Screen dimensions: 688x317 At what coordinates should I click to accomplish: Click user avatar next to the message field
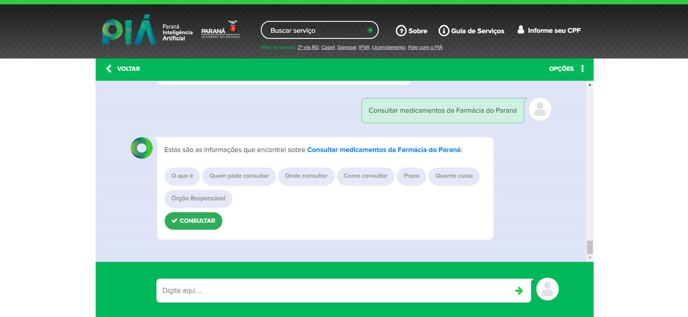[x=547, y=289]
